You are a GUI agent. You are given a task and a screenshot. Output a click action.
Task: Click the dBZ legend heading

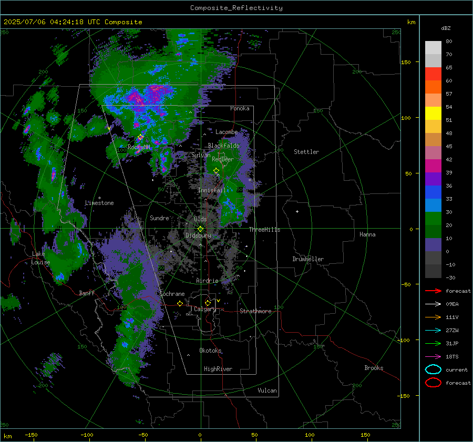coord(446,28)
